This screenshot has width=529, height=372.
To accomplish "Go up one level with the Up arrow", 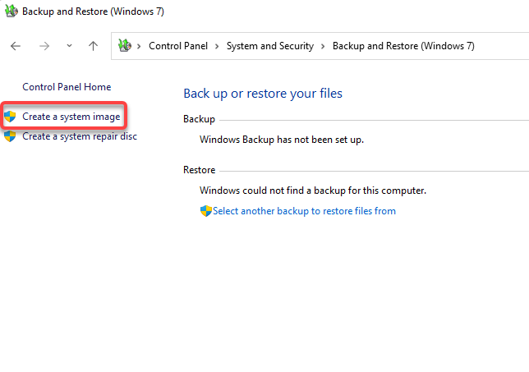I will click(x=93, y=46).
